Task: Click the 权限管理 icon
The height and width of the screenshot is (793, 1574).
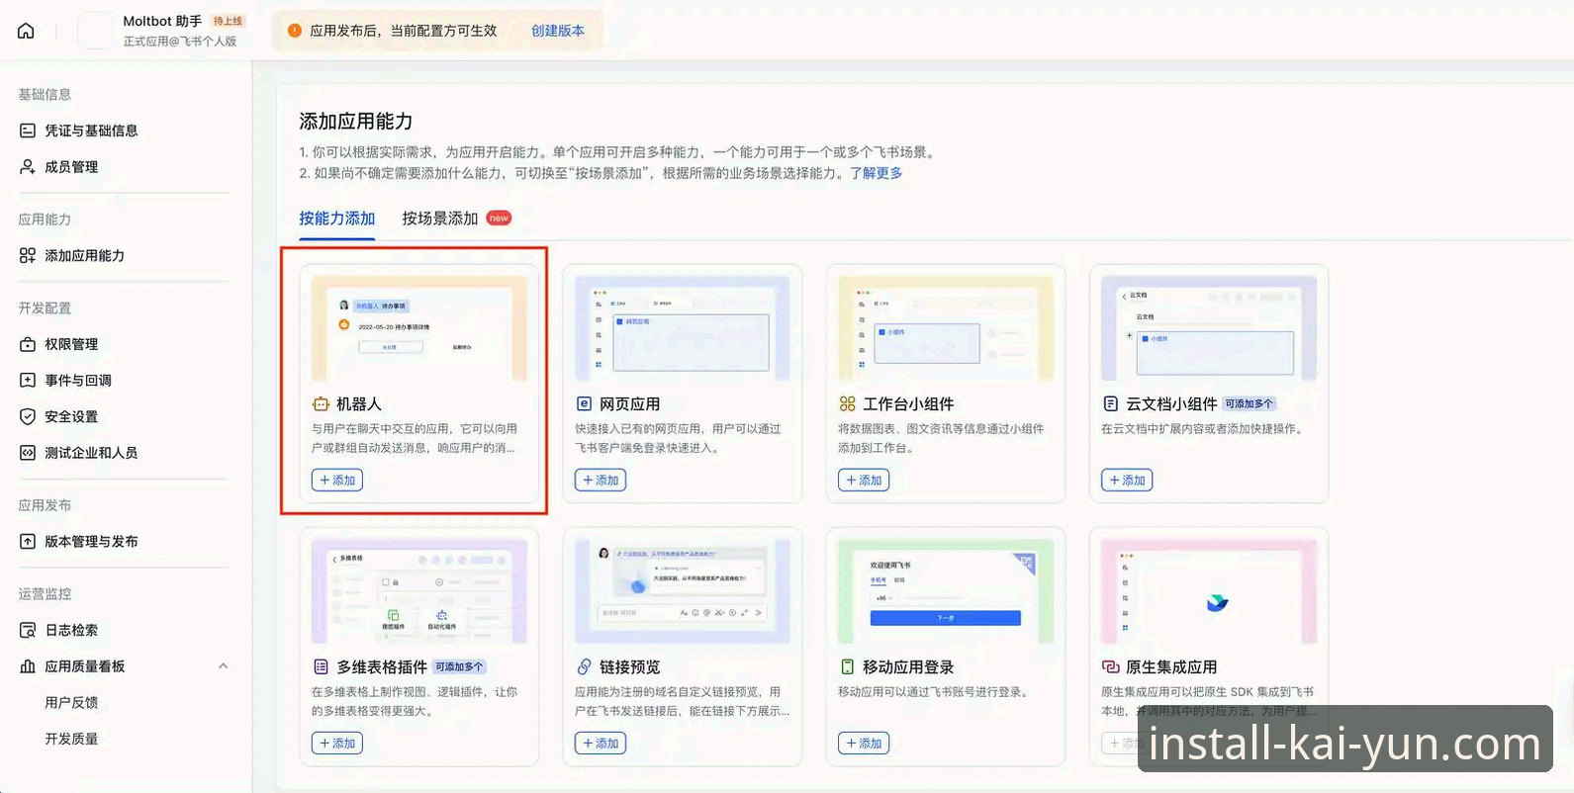Action: pyautogui.click(x=28, y=344)
